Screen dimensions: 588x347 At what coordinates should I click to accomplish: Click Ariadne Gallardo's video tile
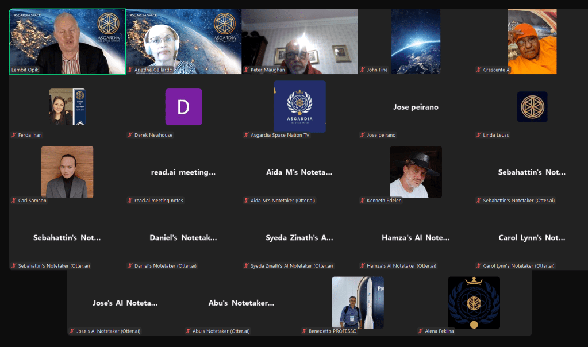coord(183,40)
